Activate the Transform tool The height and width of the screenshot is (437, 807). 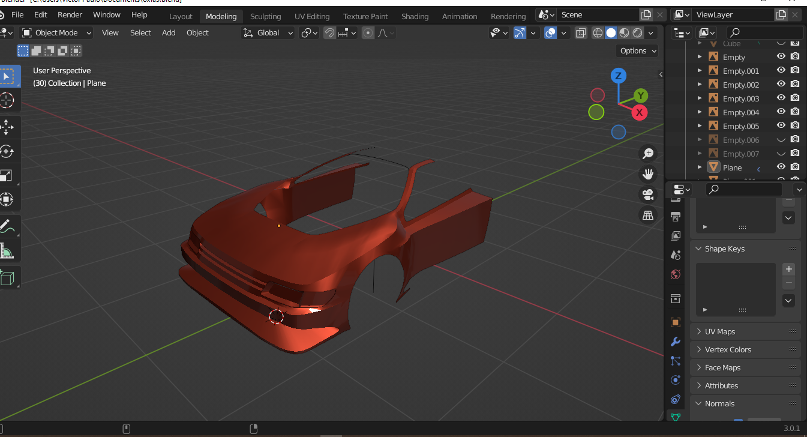(8, 199)
